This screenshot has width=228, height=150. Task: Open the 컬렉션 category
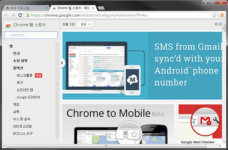point(18,68)
